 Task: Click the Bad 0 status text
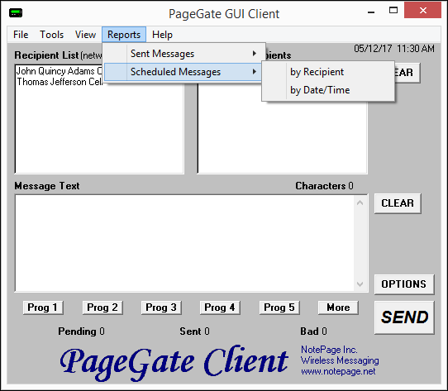313,331
